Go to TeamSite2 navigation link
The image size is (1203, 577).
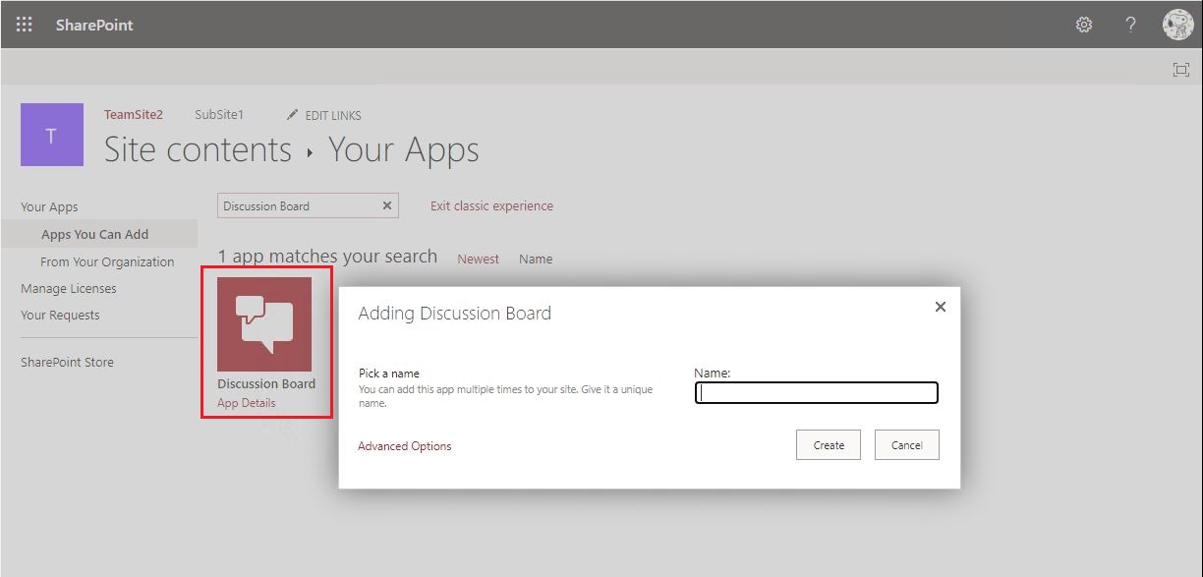(134, 115)
